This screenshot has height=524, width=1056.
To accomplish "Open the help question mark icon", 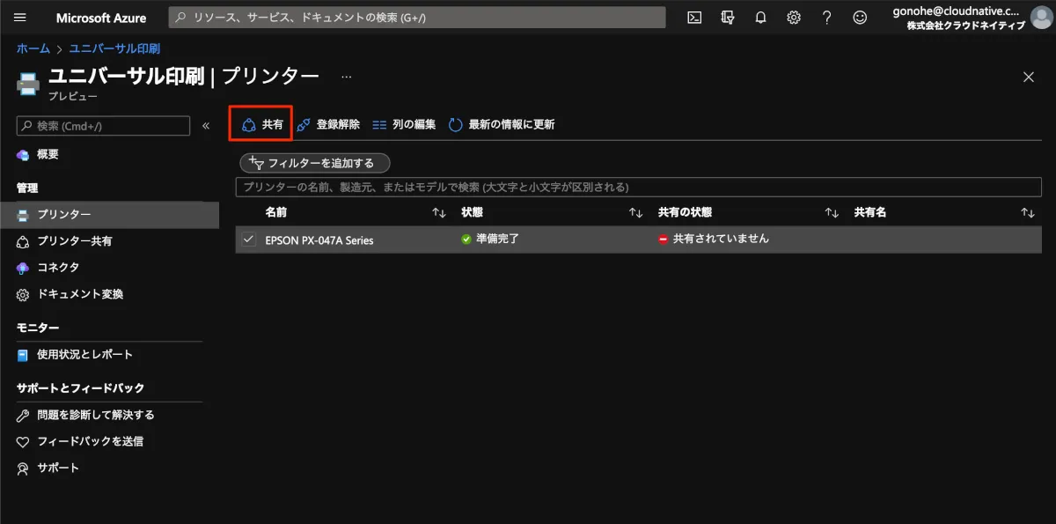I will [827, 18].
